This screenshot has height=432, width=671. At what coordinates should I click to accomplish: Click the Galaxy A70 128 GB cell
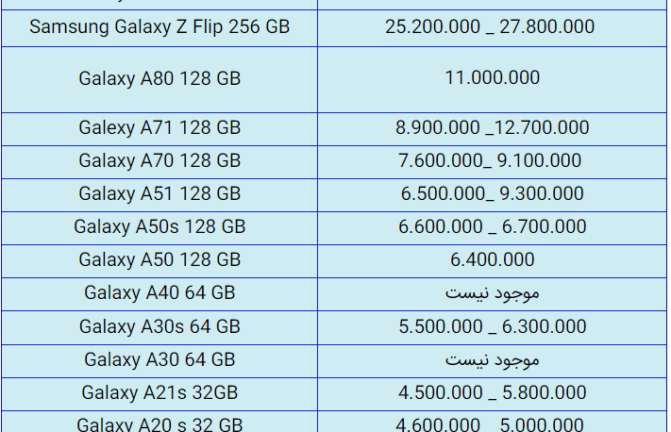click(x=159, y=161)
